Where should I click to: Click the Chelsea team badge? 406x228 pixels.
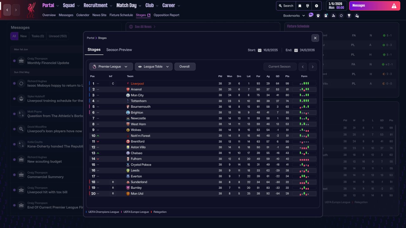(128, 153)
